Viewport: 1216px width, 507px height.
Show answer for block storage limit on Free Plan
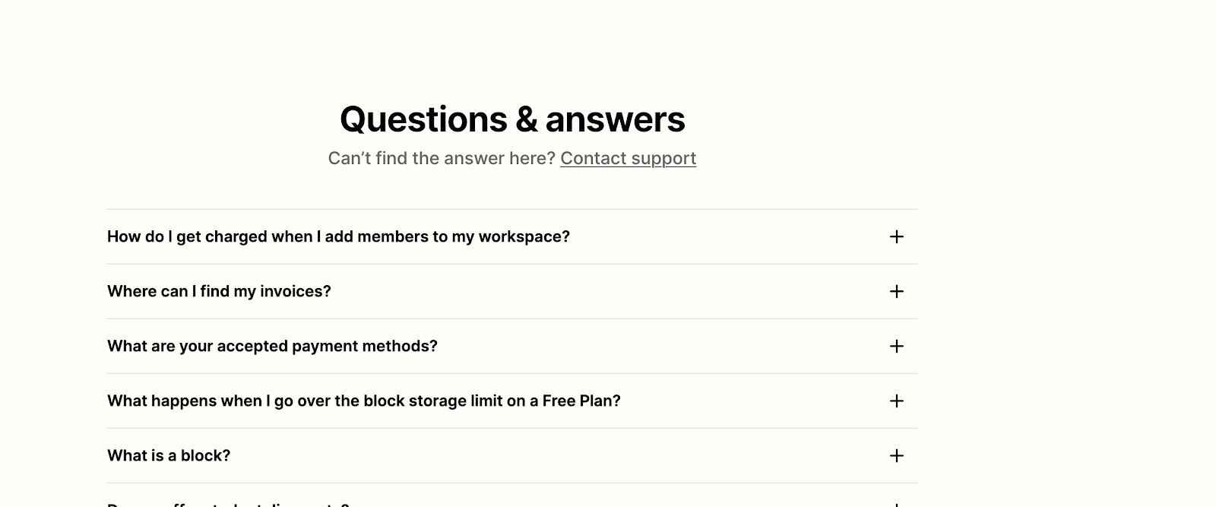coord(363,401)
